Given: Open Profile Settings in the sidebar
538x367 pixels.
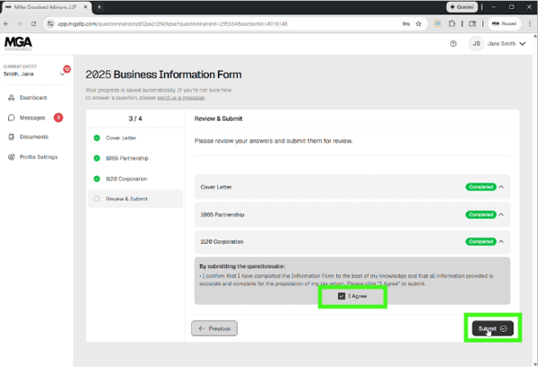Looking at the screenshot, I should pos(39,157).
